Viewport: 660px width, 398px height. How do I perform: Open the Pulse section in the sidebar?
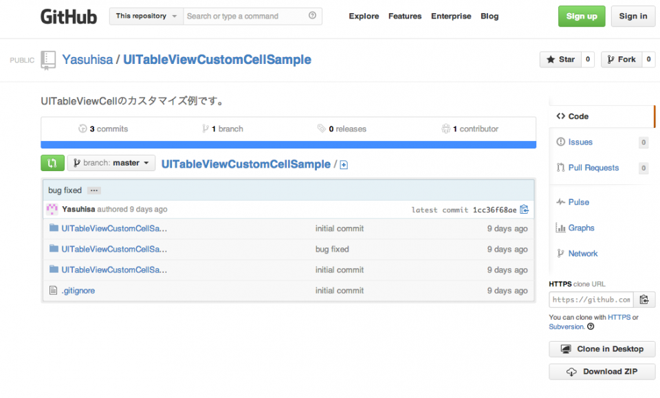click(x=578, y=201)
